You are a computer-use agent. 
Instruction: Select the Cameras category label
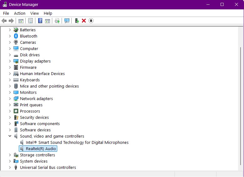pyautogui.click(x=28, y=43)
